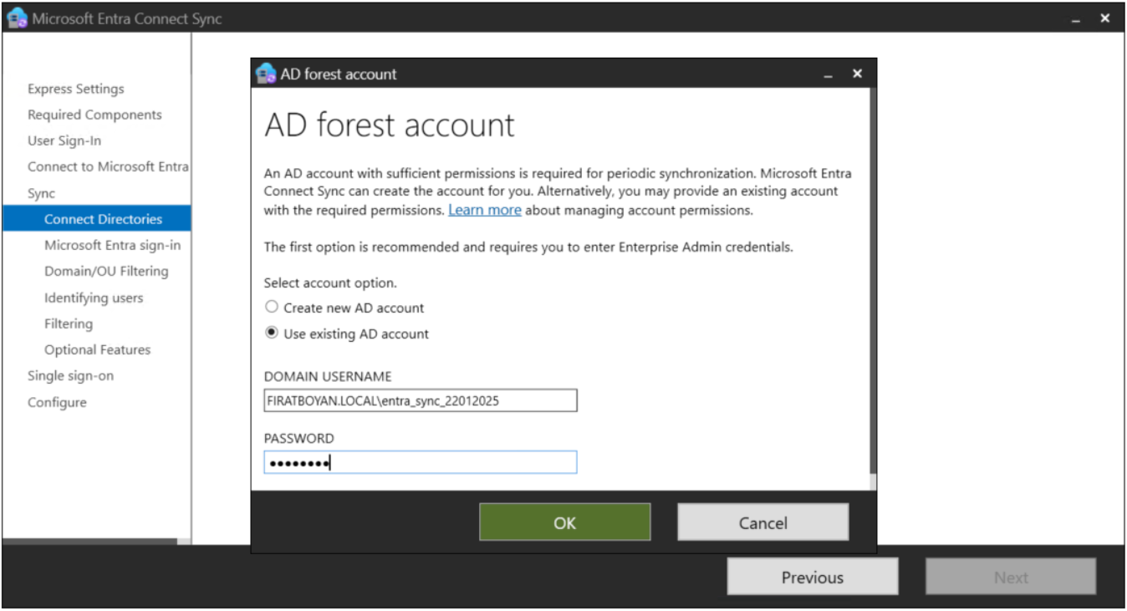Select the Sync step in sidebar
Screen dimensions: 1127x611
41,193
